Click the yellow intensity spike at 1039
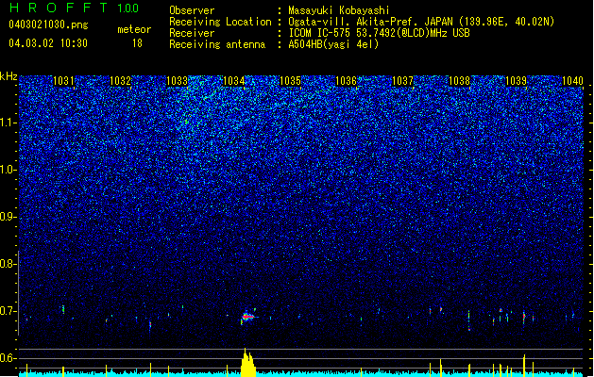Image resolution: width=594 pixels, height=377 pixels. tap(524, 366)
